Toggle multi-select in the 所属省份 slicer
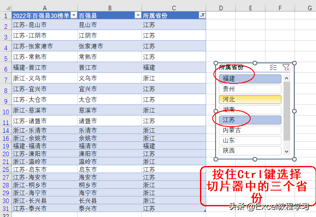316x217 pixels. click(x=273, y=67)
